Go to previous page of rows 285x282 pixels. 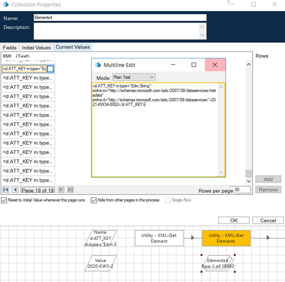click(15, 189)
